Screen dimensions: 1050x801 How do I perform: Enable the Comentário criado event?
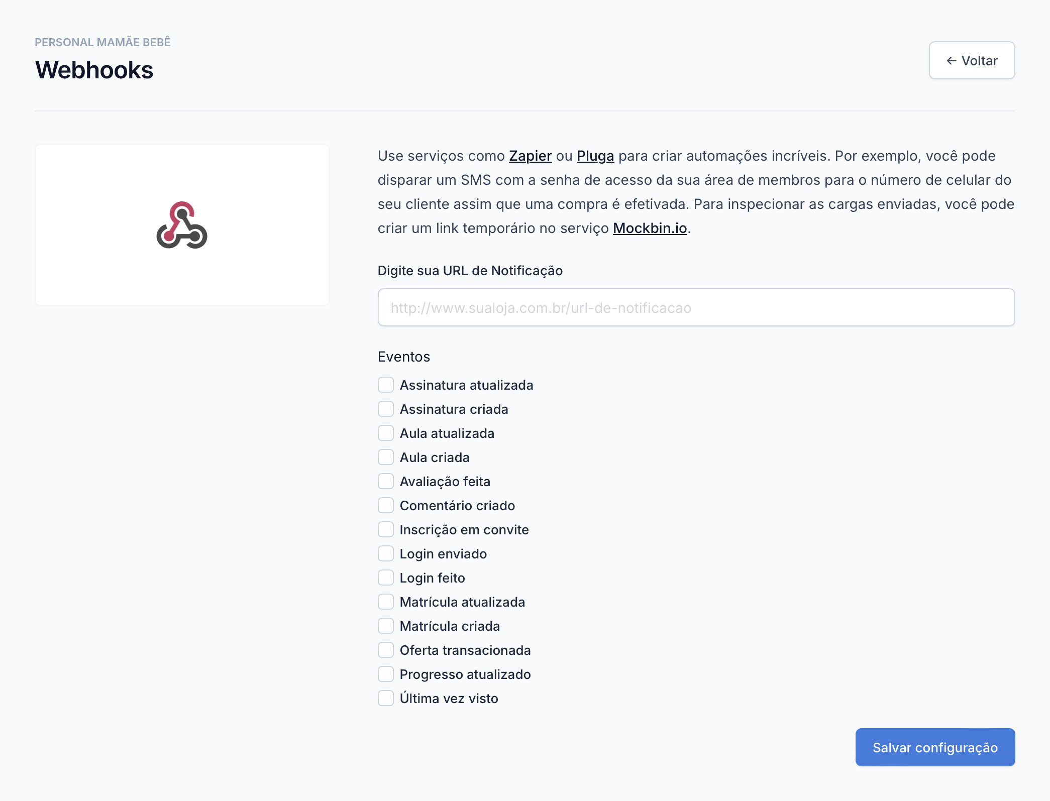[386, 506]
